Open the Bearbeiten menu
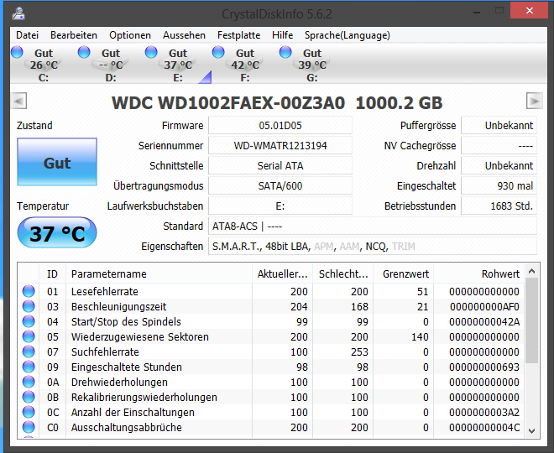Screen dimensions: 554x453 click(x=74, y=35)
